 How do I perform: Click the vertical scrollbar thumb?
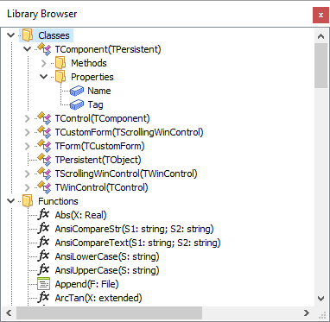pyautogui.click(x=321, y=66)
